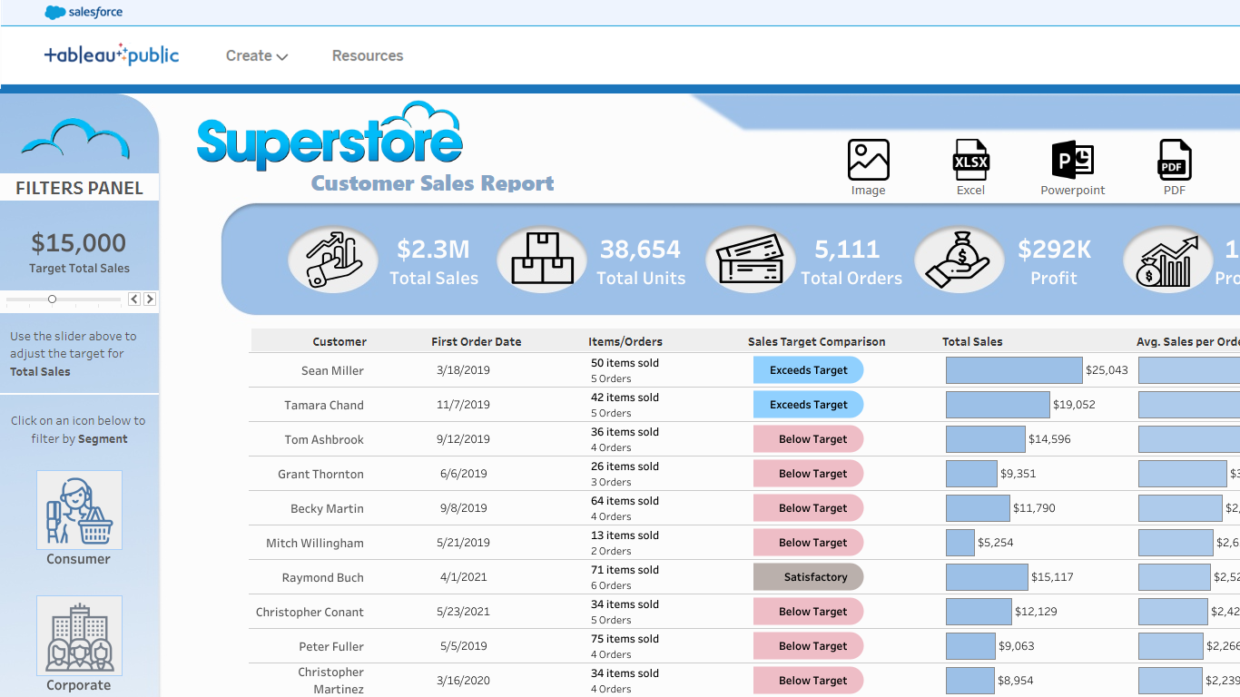Screen dimensions: 1240x697
Task: Click the cloud logo above Filters Panel
Action: (x=75, y=141)
